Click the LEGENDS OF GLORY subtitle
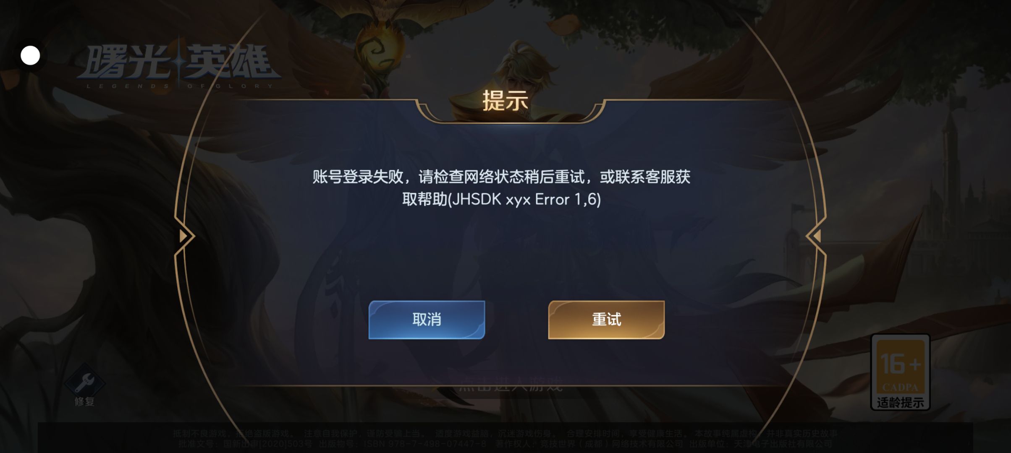This screenshot has height=453, width=1011. click(180, 86)
